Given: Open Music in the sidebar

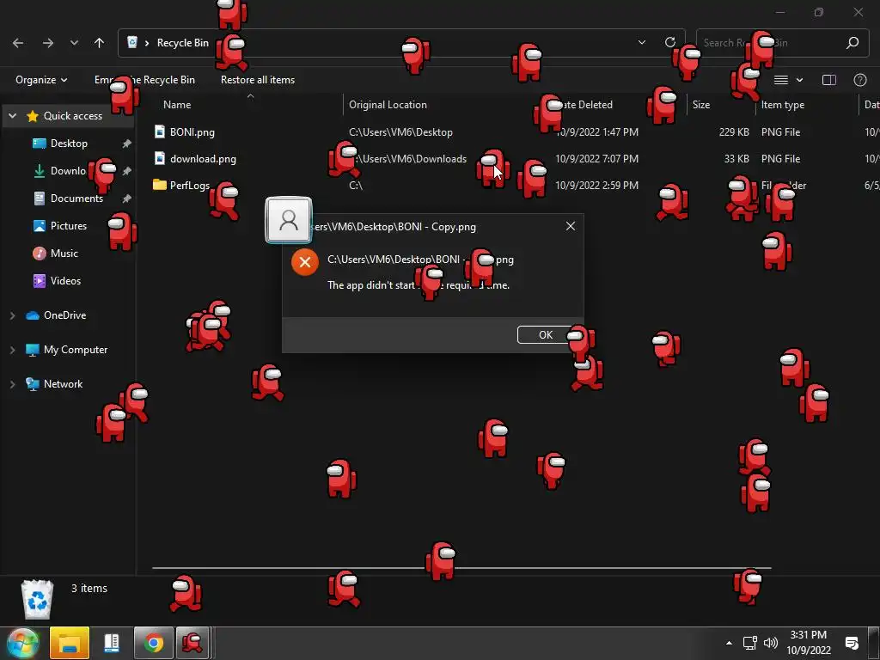Looking at the screenshot, I should coord(64,254).
